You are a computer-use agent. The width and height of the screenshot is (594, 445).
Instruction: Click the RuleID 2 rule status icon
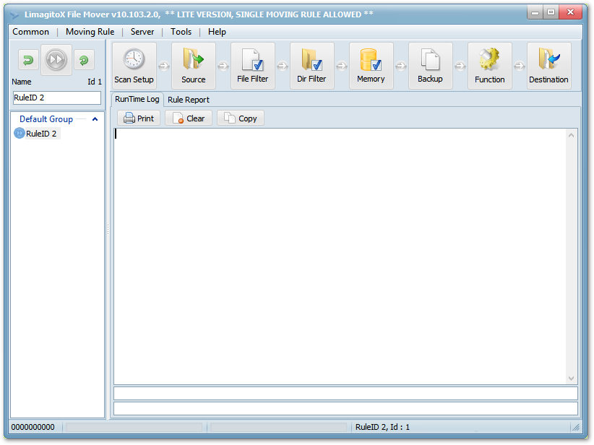[x=19, y=134]
